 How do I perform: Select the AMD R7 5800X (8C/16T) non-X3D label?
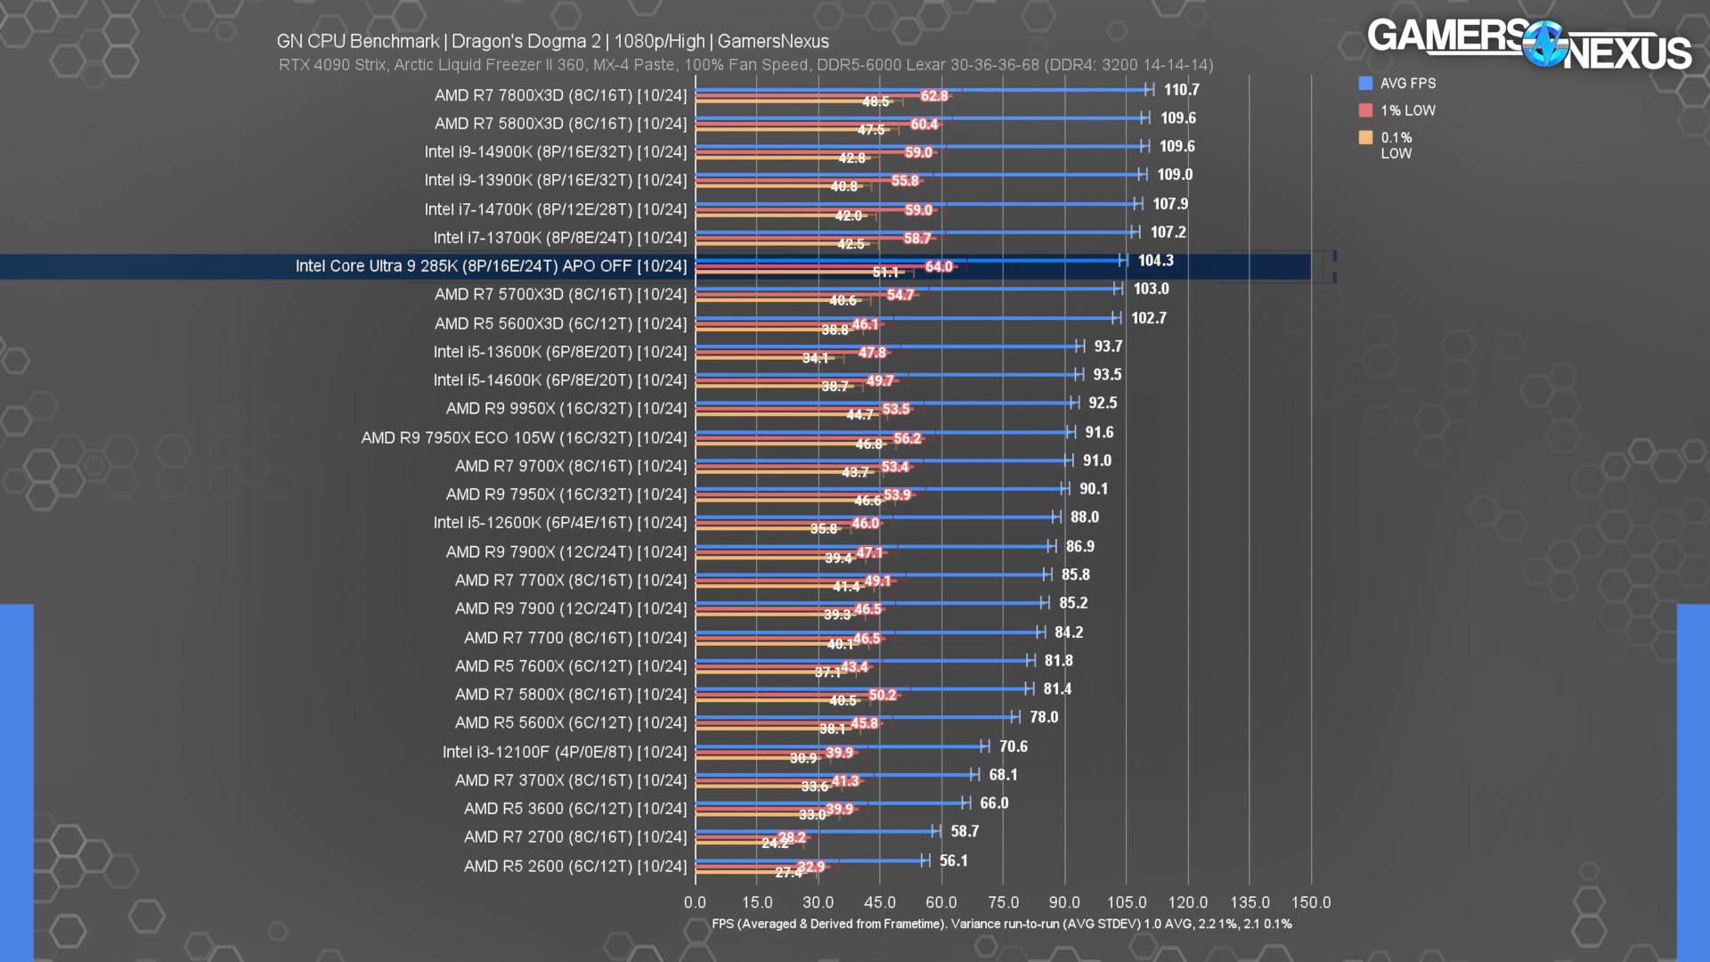571,694
